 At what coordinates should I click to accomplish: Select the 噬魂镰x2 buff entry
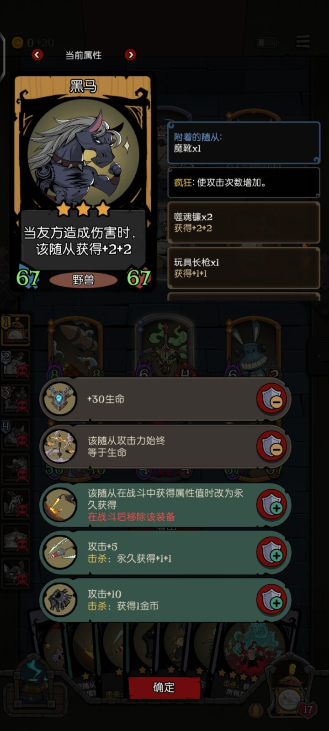pyautogui.click(x=244, y=222)
